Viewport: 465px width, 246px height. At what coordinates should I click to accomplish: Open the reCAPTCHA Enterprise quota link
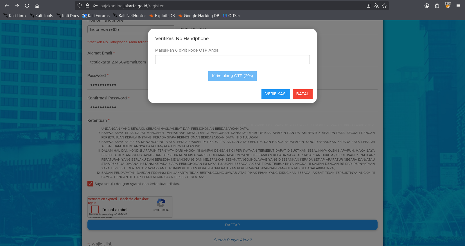click(x=120, y=215)
